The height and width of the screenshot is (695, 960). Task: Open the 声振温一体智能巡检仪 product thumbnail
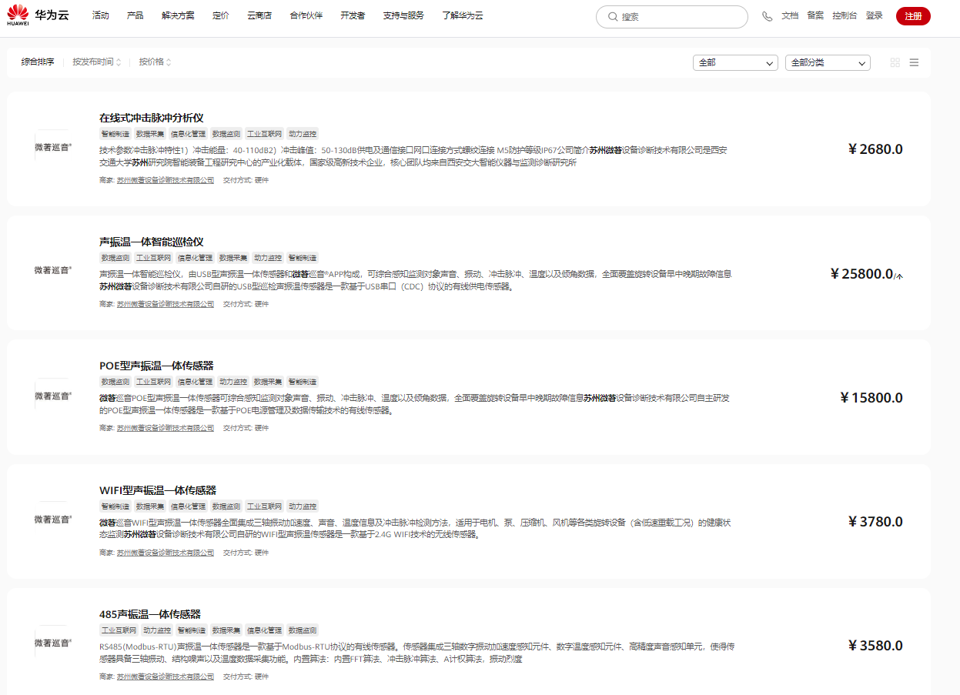coord(53,270)
